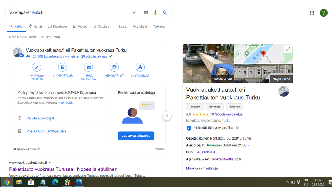This screenshot has width=332, height=187.
Task: Clear the search box with X
Action: click(x=134, y=12)
